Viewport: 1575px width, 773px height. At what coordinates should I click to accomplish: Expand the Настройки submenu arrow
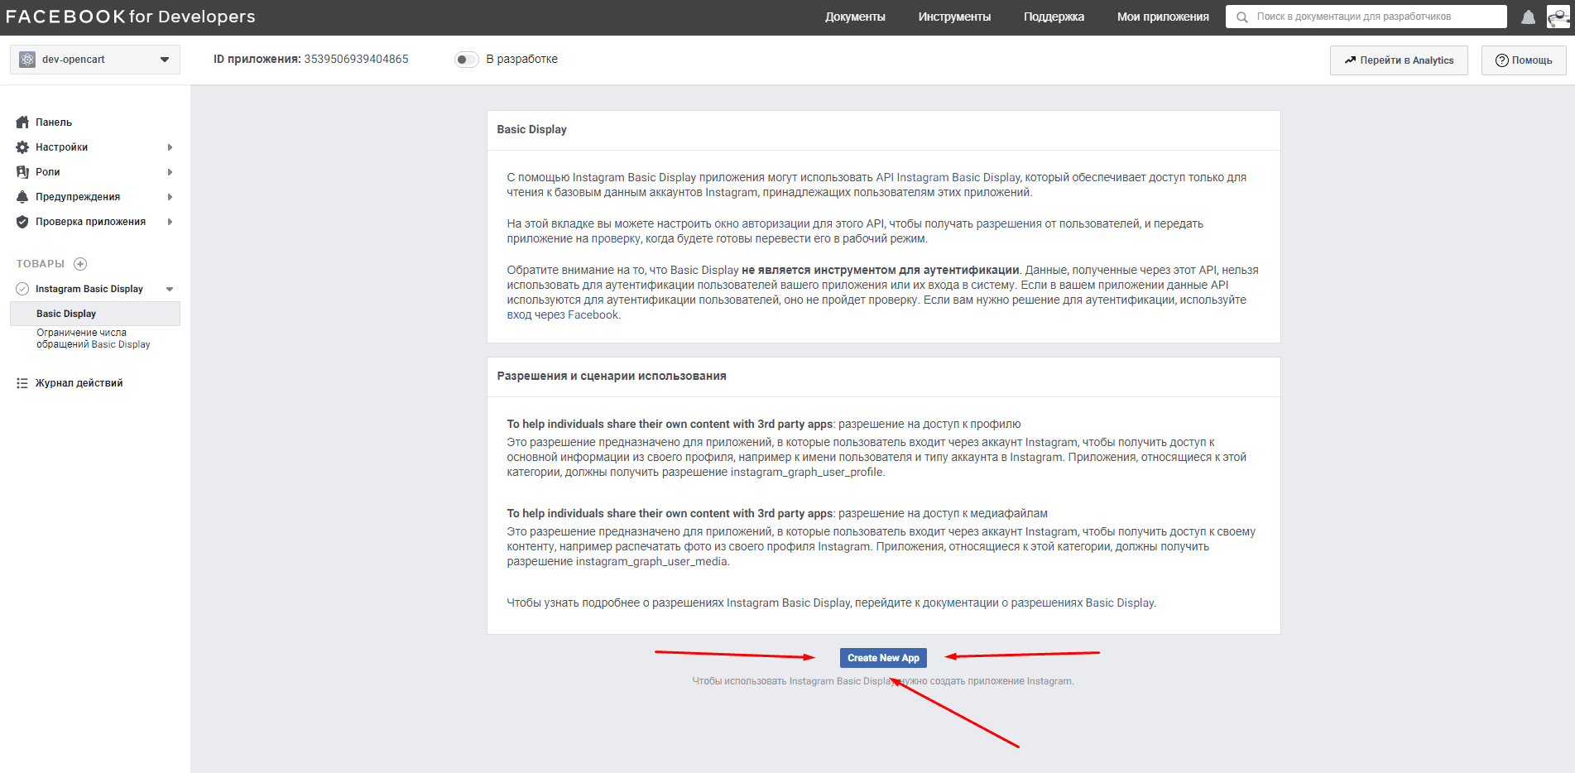[x=170, y=147]
